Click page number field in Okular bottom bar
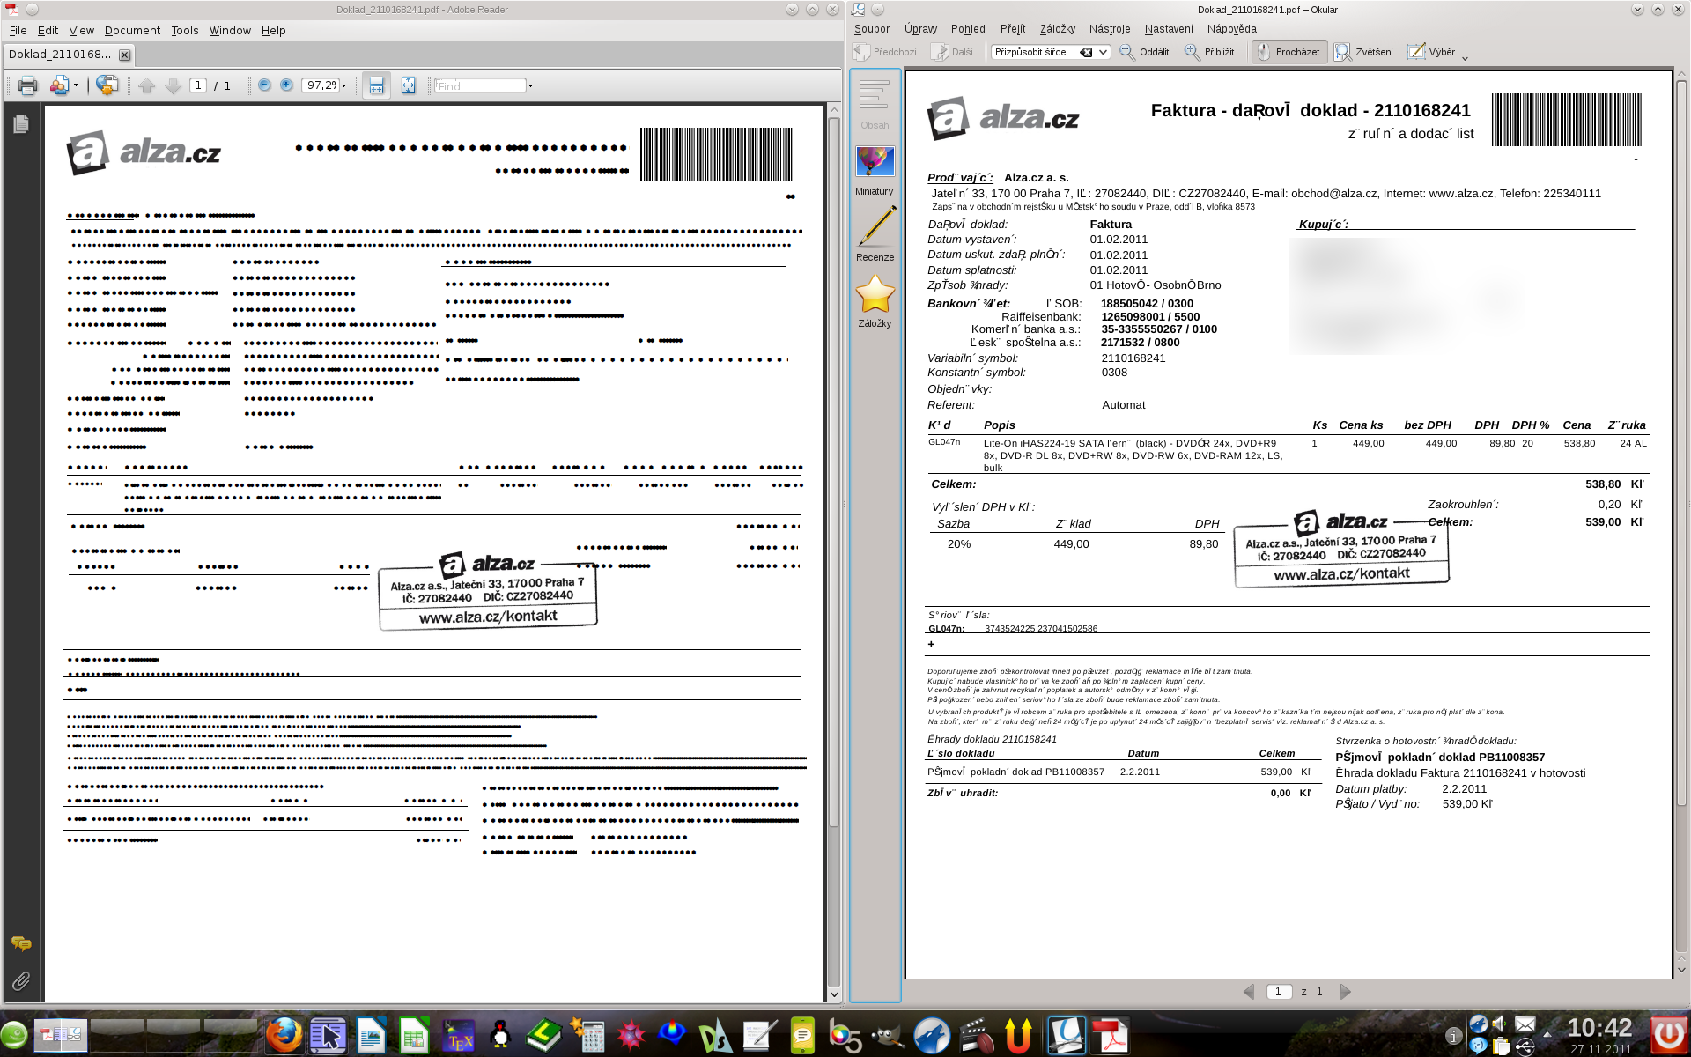 click(1278, 992)
